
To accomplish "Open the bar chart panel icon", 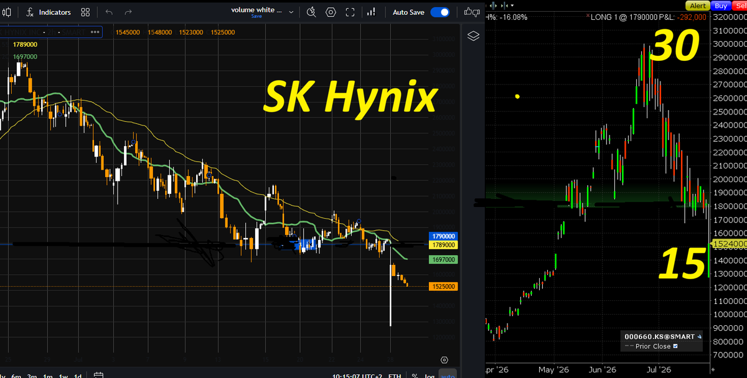I will point(371,12).
